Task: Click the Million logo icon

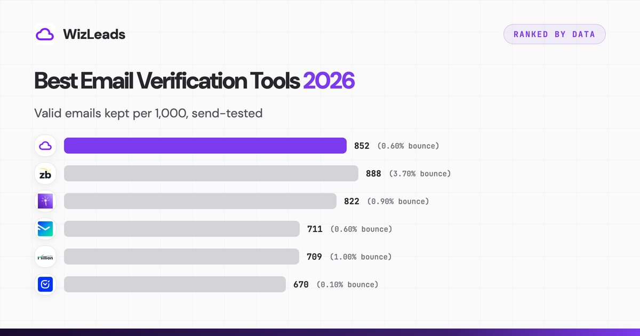Action: coord(45,257)
